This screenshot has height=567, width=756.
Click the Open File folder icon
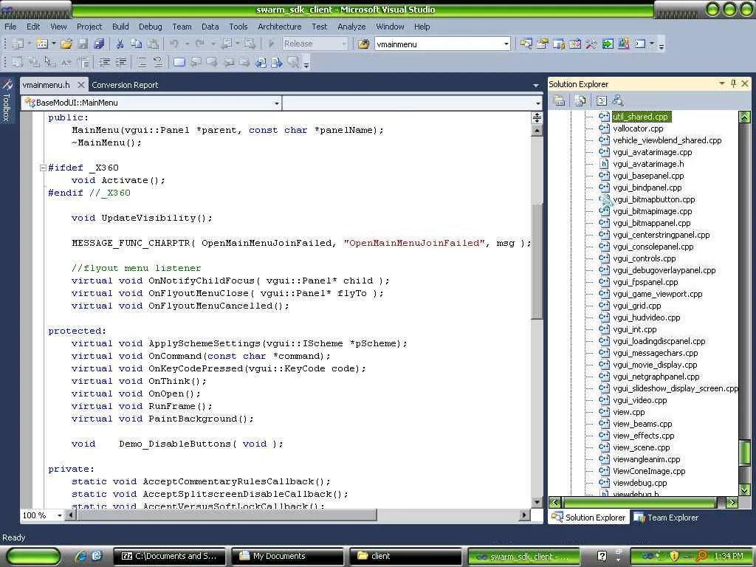(66, 44)
